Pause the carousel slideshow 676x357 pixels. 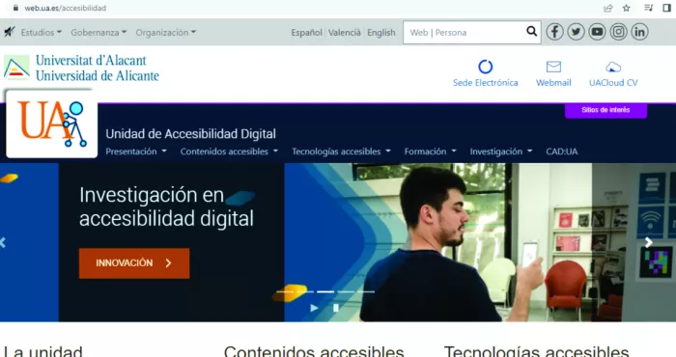click(x=336, y=308)
